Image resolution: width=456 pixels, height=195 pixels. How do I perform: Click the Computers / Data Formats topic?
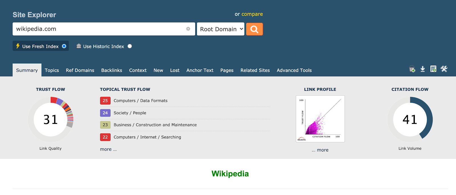coord(141,100)
